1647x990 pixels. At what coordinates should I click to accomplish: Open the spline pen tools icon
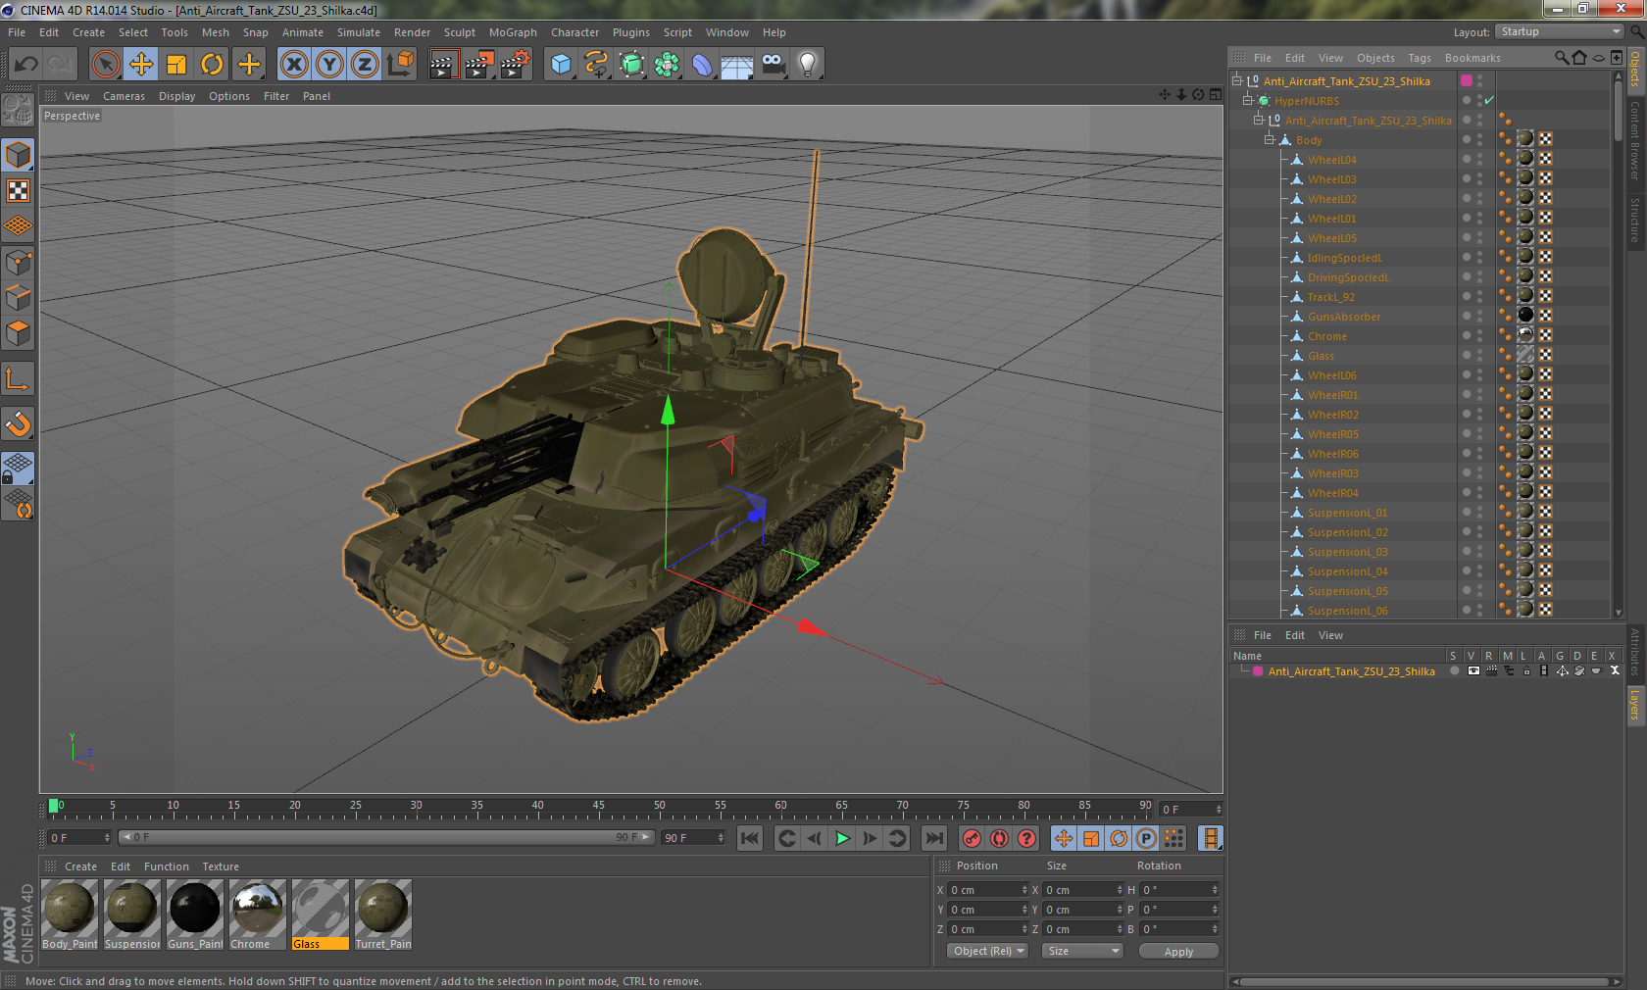coord(596,65)
